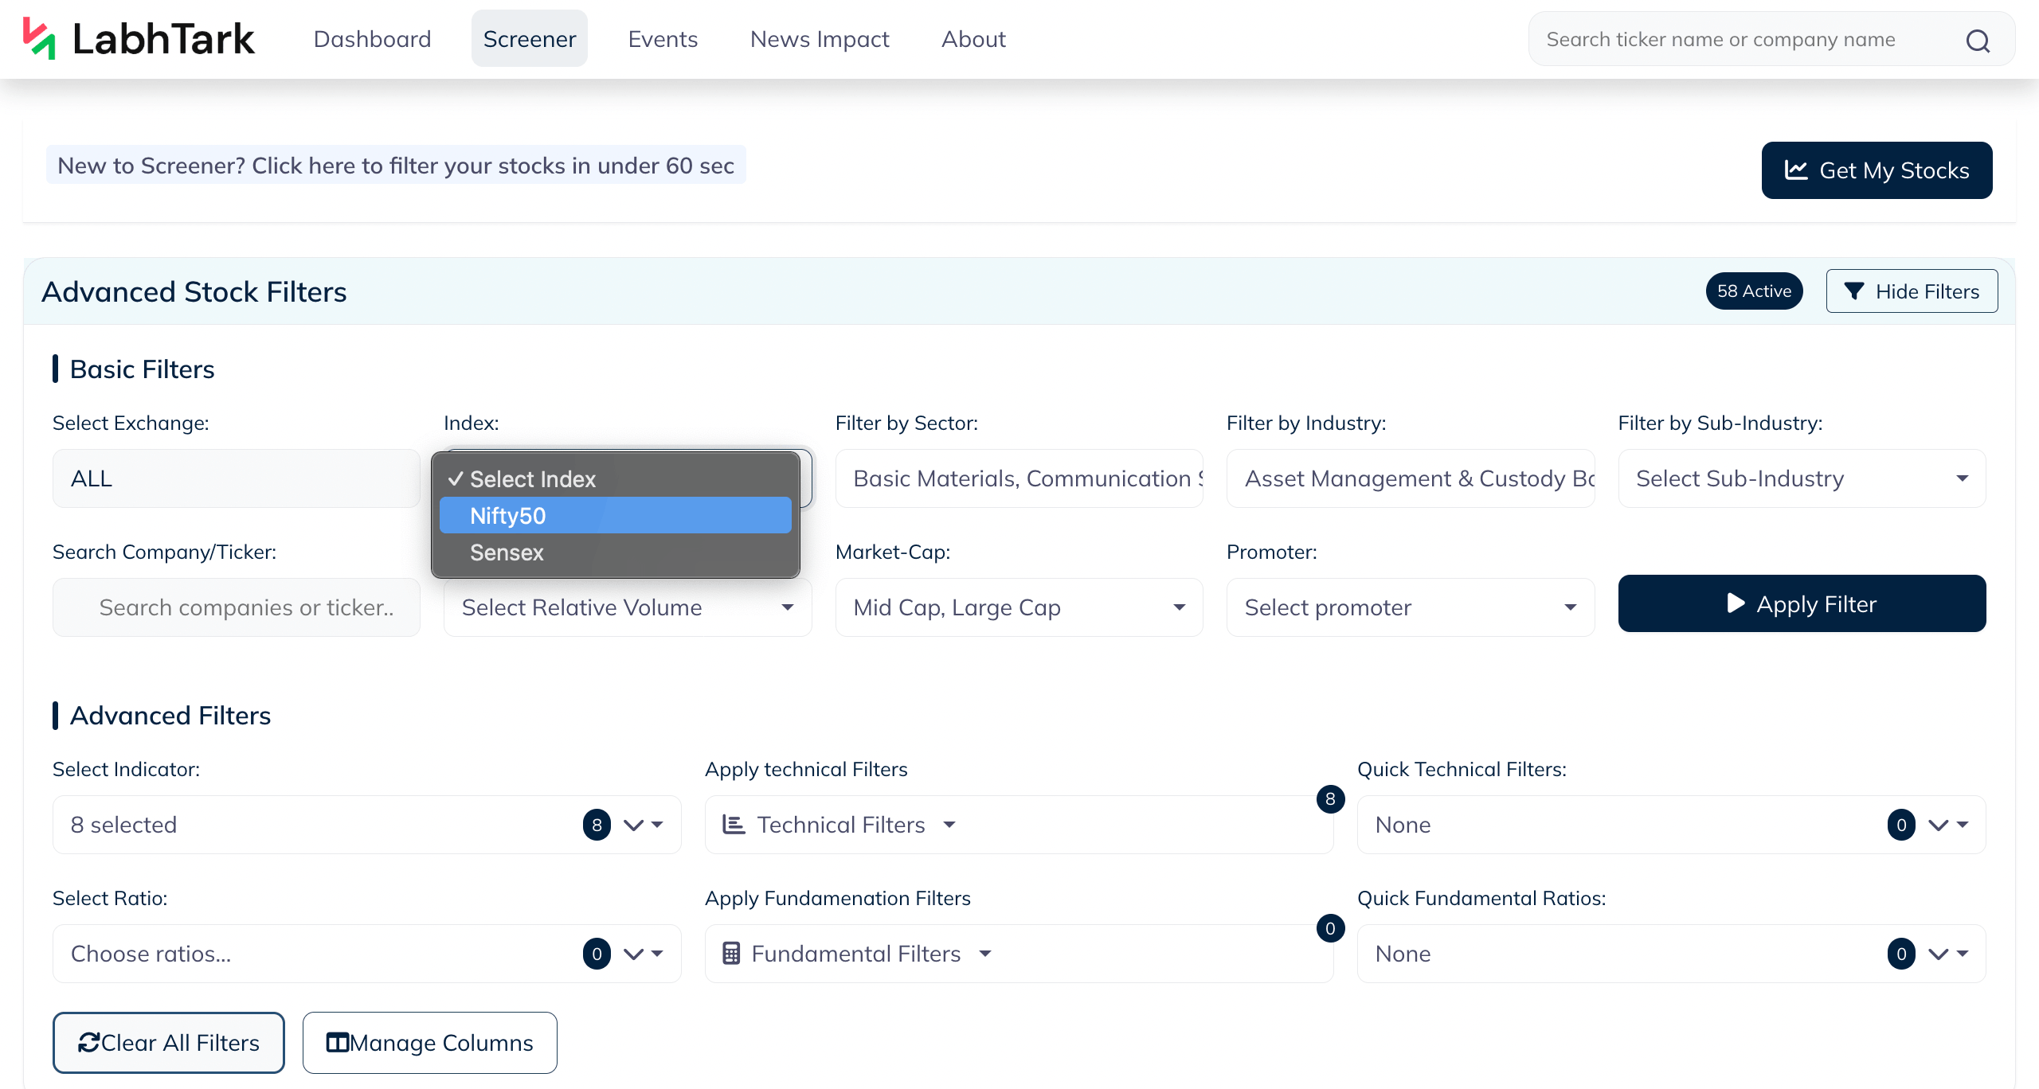Screen dimensions: 2039x1089
Task: Open the Market-Cap dropdown
Action: (x=1019, y=607)
